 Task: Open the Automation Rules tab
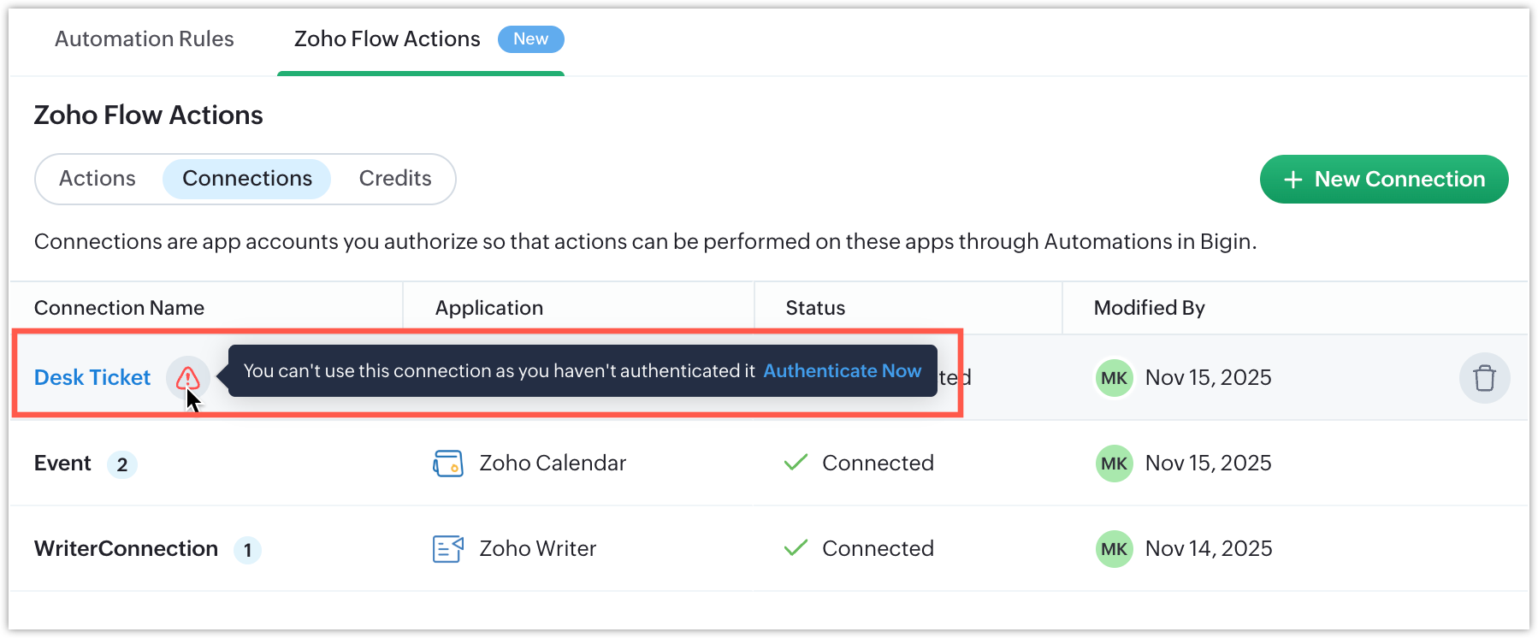point(144,39)
